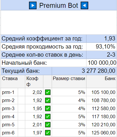
Task: Select the prm-2 cell
Action: click(x=9, y=100)
